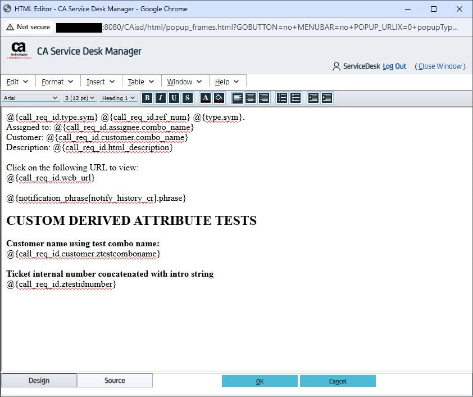The height and width of the screenshot is (397, 473).
Task: Click the Not secure warning icon
Action: click(10, 27)
